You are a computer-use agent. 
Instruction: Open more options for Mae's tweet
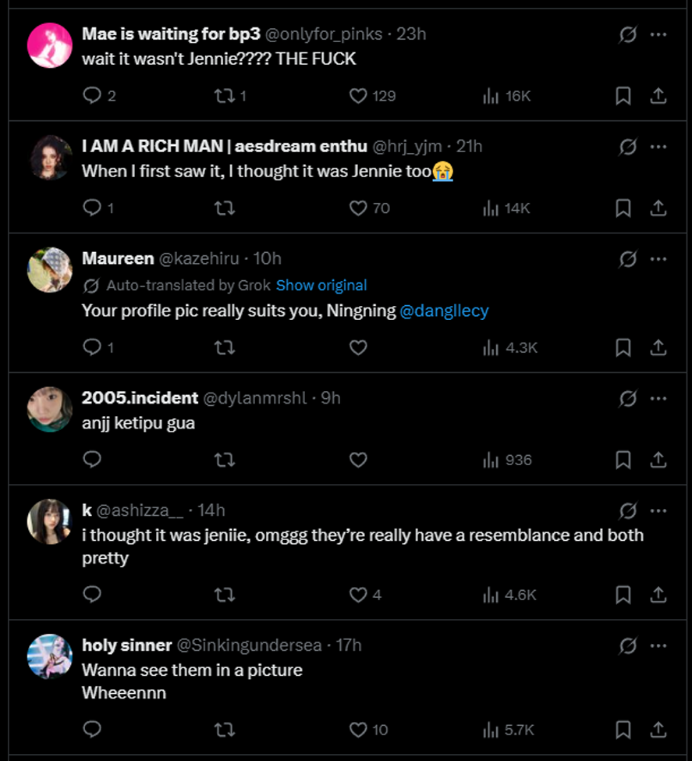pos(658,35)
